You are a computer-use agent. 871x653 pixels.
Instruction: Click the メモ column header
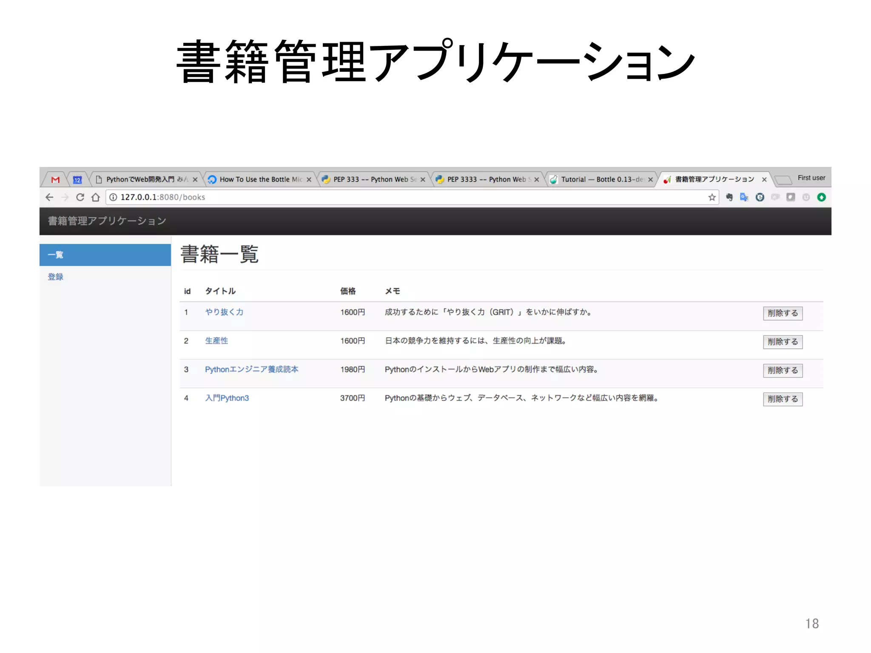click(x=393, y=291)
